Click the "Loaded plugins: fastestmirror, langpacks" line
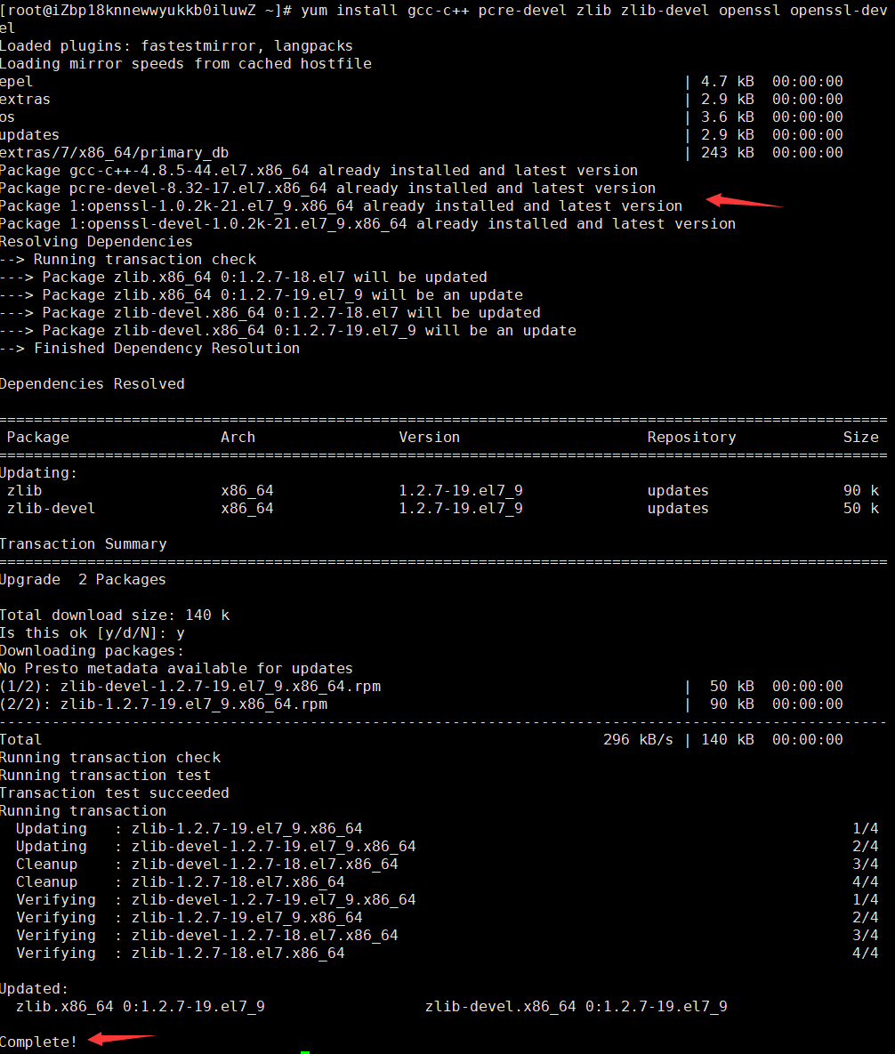895x1054 pixels. coord(176,45)
